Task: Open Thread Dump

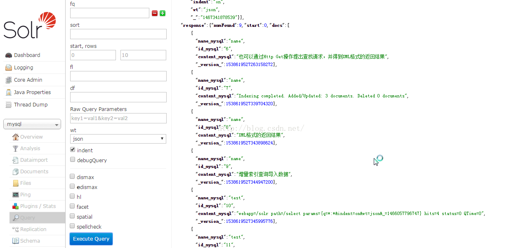Action: point(31,105)
